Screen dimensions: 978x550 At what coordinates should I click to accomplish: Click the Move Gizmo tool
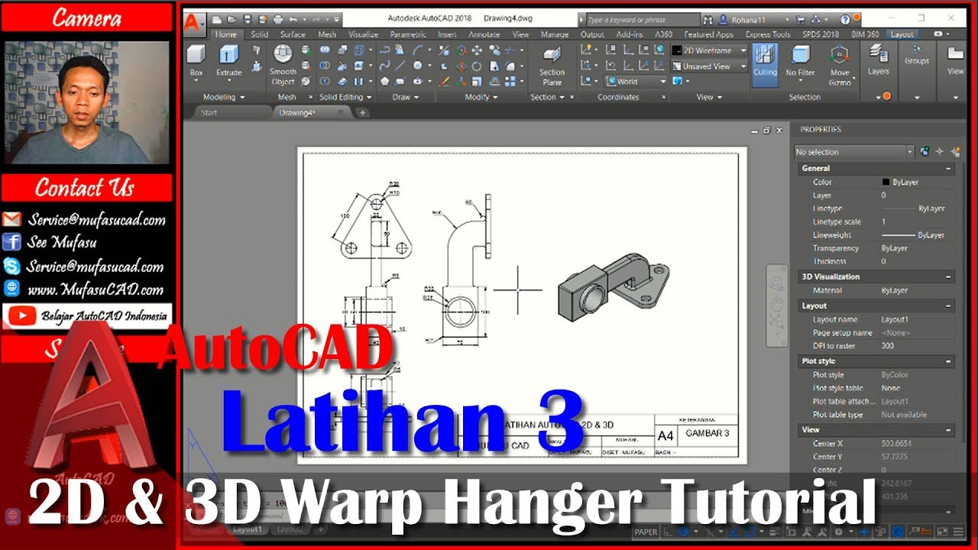pyautogui.click(x=840, y=65)
